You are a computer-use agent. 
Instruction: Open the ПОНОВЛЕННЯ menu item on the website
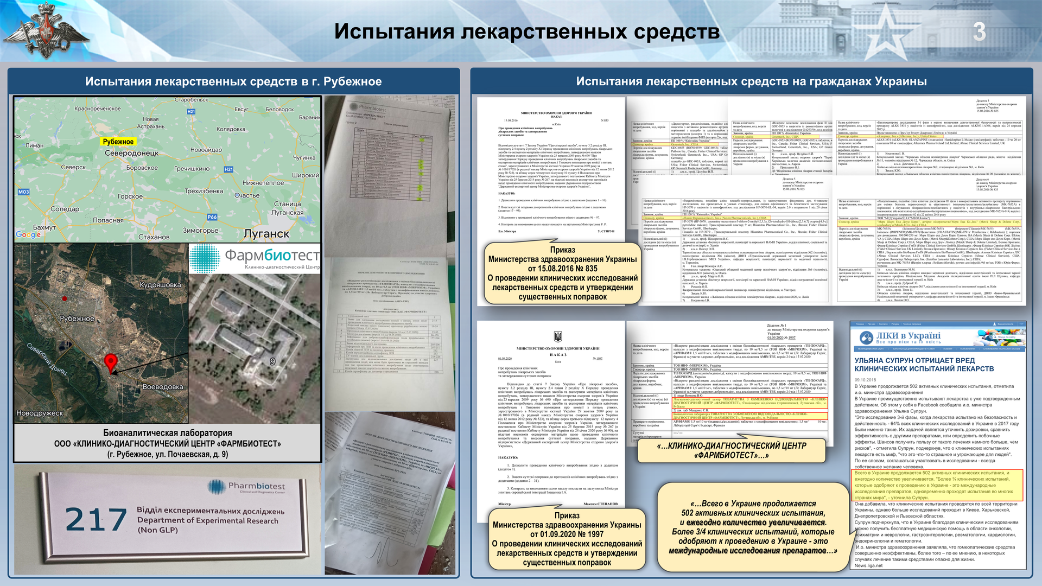pos(967,349)
